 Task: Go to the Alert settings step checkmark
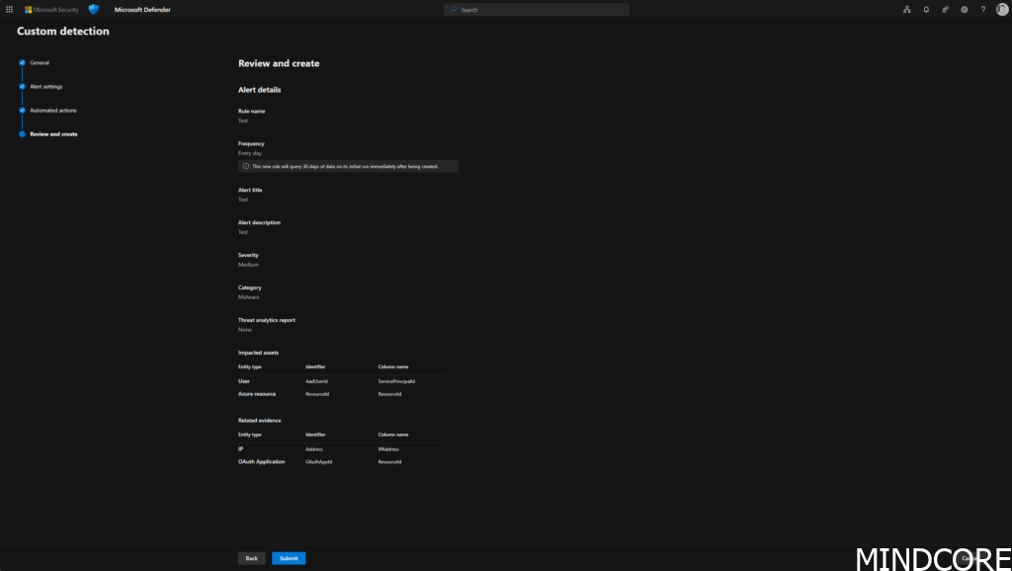point(22,87)
